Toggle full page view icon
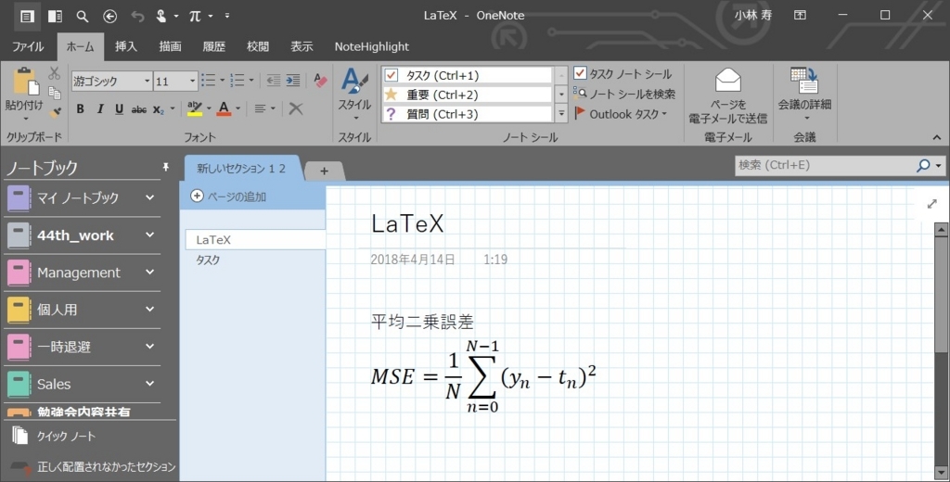This screenshot has height=482, width=950. (27, 17)
